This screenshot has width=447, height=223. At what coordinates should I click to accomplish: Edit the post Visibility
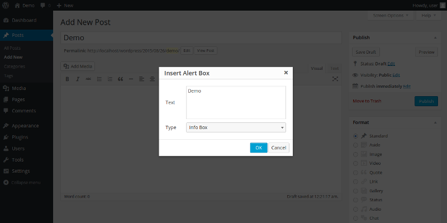click(x=396, y=75)
